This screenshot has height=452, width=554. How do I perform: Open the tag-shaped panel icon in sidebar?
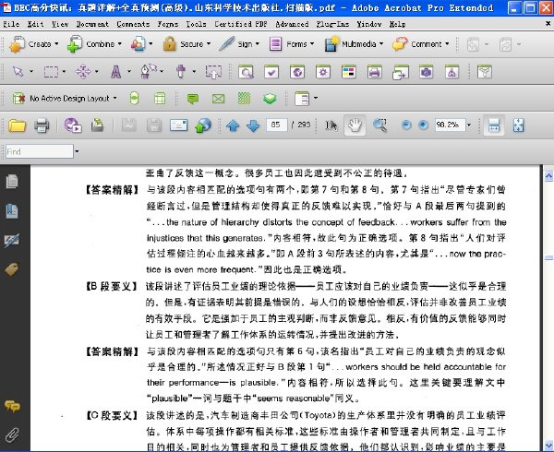coord(12,269)
